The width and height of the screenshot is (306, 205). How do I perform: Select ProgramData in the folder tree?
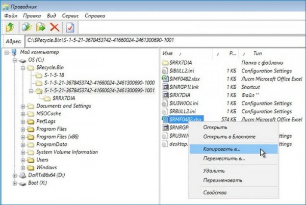pos(52,144)
